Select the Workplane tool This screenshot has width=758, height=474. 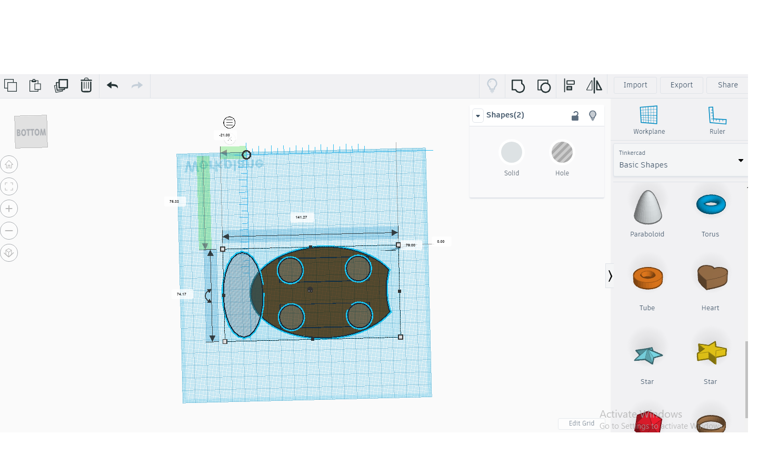[x=649, y=120]
